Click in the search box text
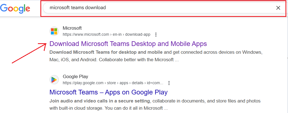 (x=78, y=8)
